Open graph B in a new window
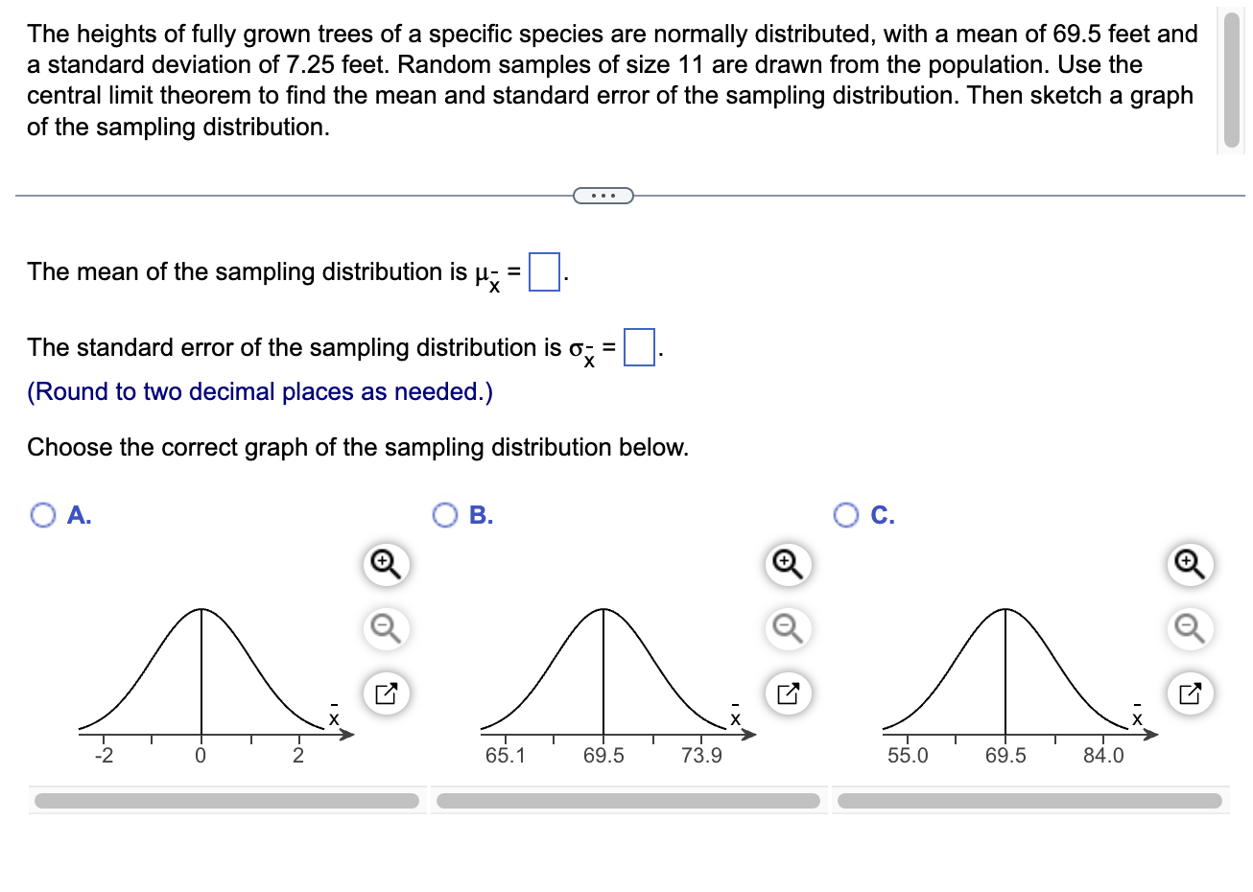 [x=786, y=692]
